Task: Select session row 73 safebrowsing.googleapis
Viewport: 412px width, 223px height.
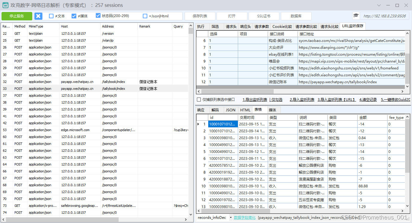Action: [x=95, y=206]
